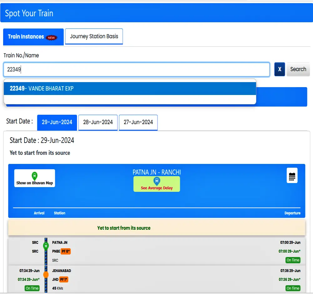Switch to start date 28-Jun-2024
The height and width of the screenshot is (294, 313).
(98, 123)
